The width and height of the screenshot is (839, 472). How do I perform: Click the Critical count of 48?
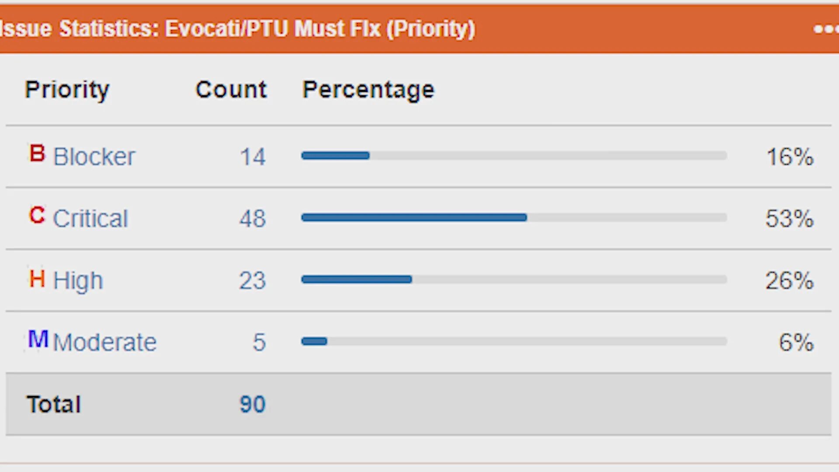[253, 219]
